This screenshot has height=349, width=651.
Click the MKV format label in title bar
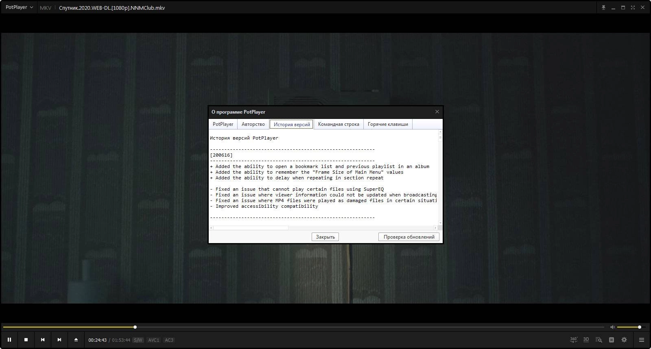point(46,8)
